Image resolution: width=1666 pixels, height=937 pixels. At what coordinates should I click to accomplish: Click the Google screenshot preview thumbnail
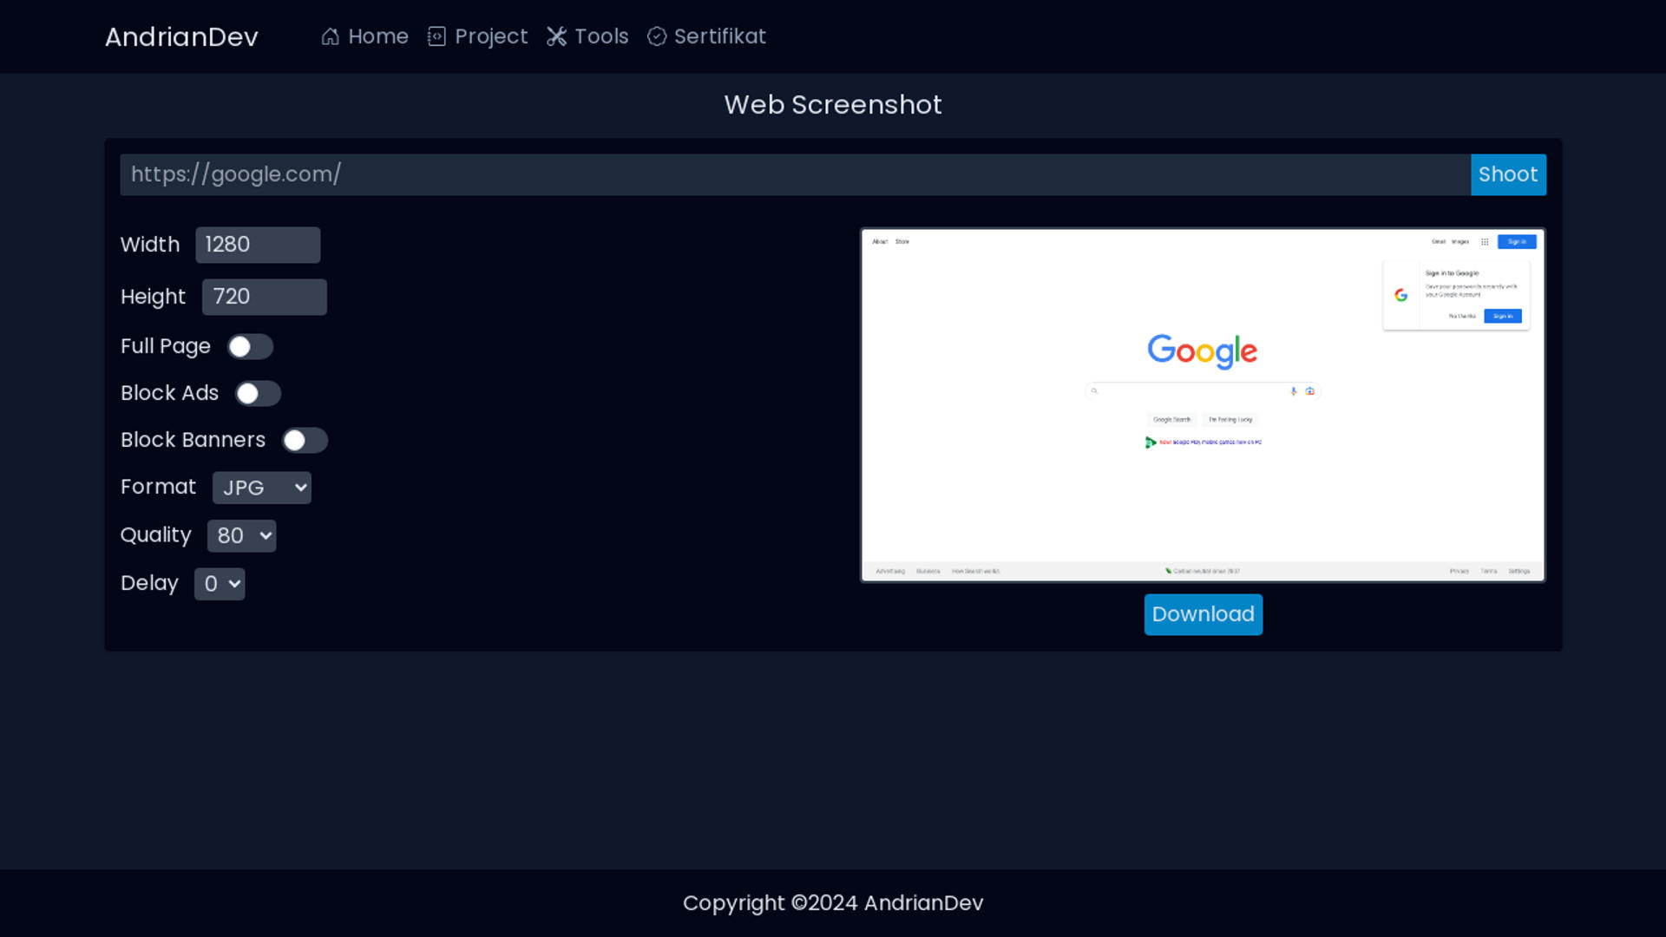[1203, 405]
